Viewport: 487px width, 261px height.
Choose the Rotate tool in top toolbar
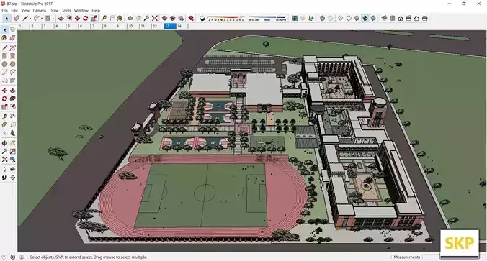(86, 18)
